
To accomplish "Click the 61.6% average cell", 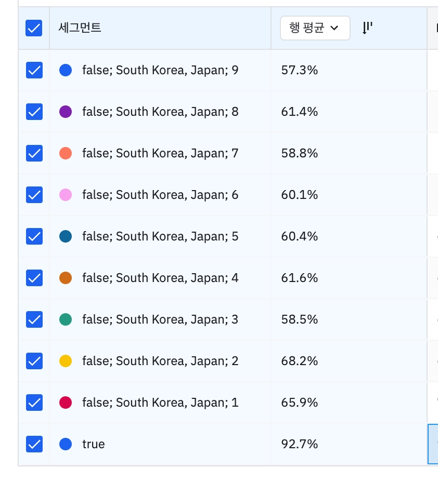I will [x=349, y=278].
